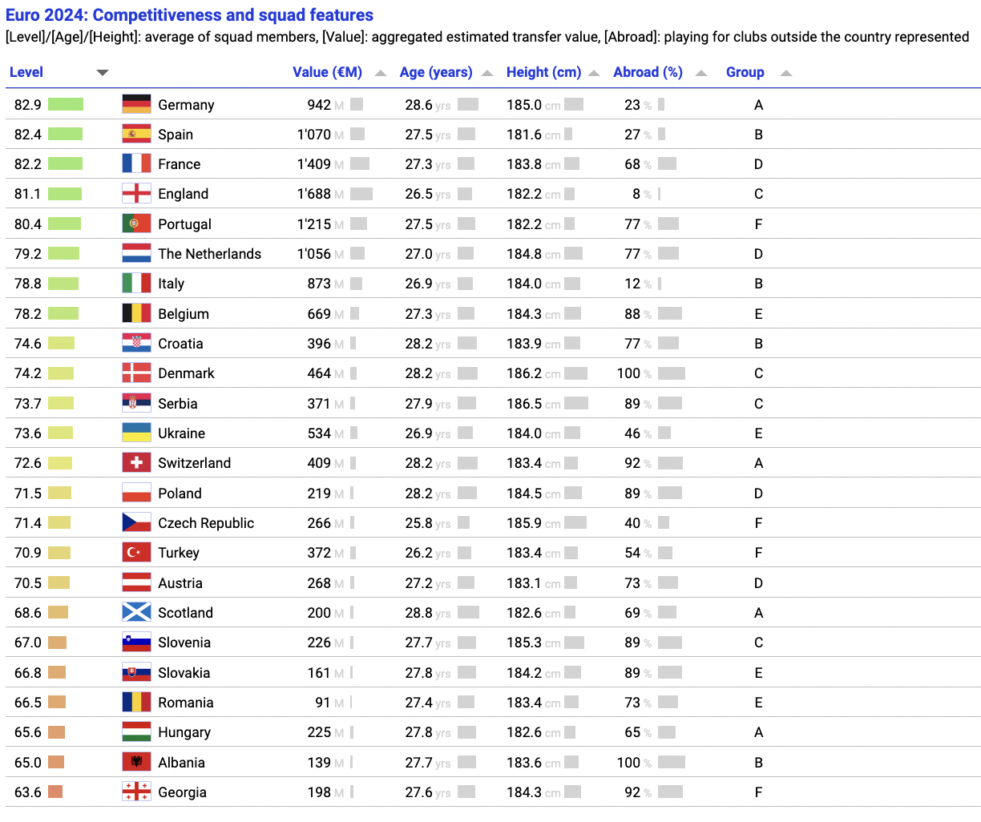Click sort arrow beside Height (cm)

594,73
